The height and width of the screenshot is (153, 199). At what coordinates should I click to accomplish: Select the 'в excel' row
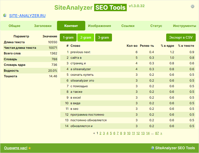click(x=128, y=98)
